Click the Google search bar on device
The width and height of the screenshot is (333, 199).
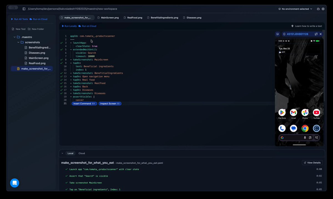299,138
